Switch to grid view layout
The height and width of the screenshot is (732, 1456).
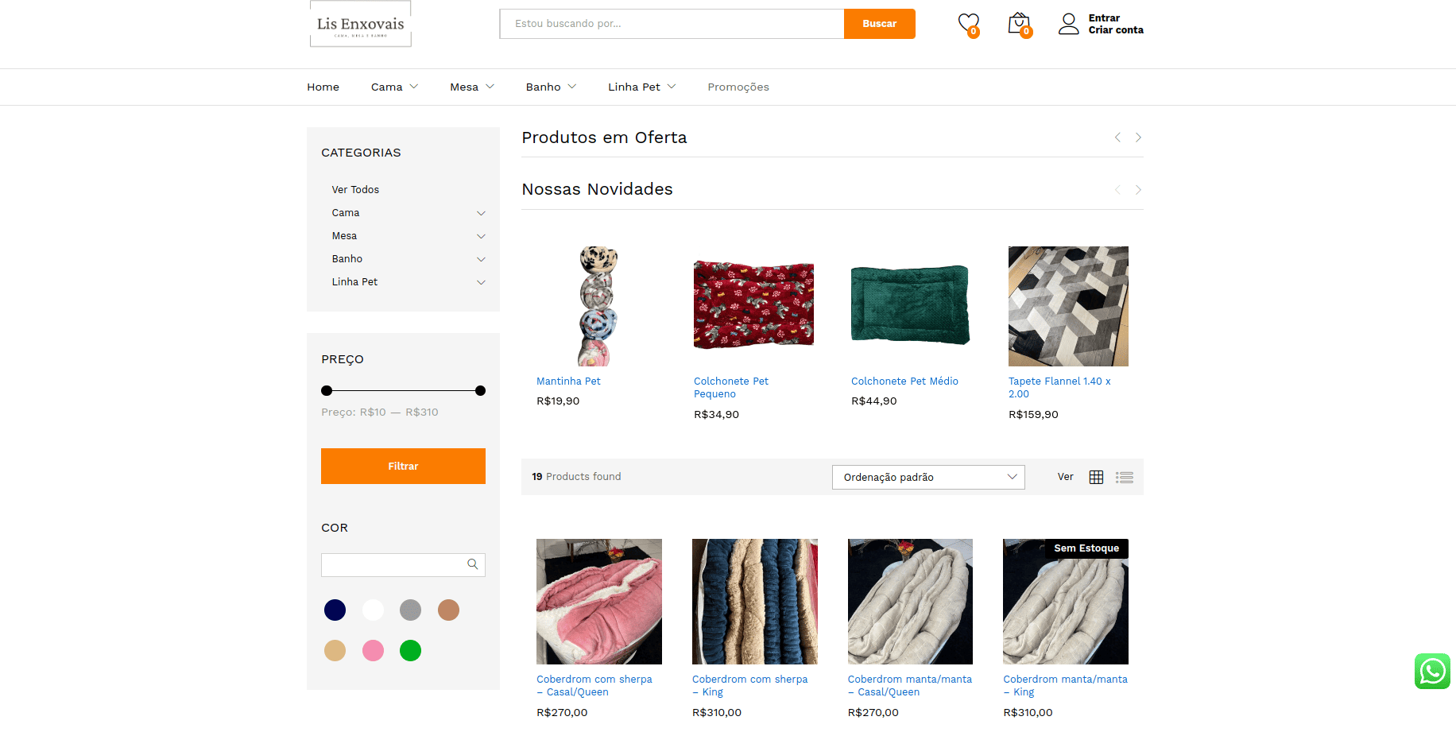pyautogui.click(x=1096, y=477)
